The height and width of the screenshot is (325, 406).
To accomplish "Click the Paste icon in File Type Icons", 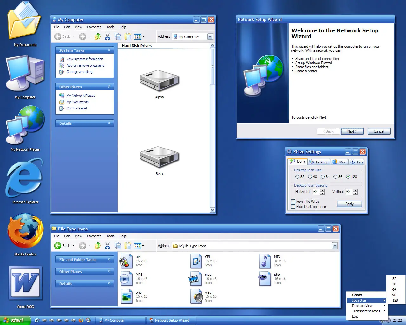I will pyautogui.click(x=128, y=246).
